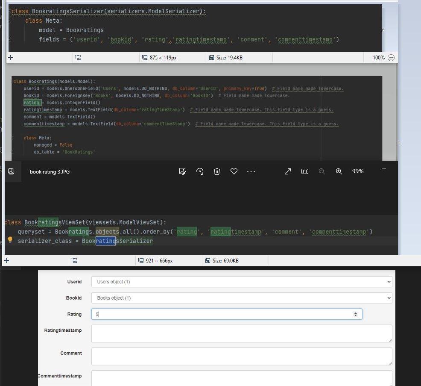Focus the Ratingtimestamp input box

241,333
